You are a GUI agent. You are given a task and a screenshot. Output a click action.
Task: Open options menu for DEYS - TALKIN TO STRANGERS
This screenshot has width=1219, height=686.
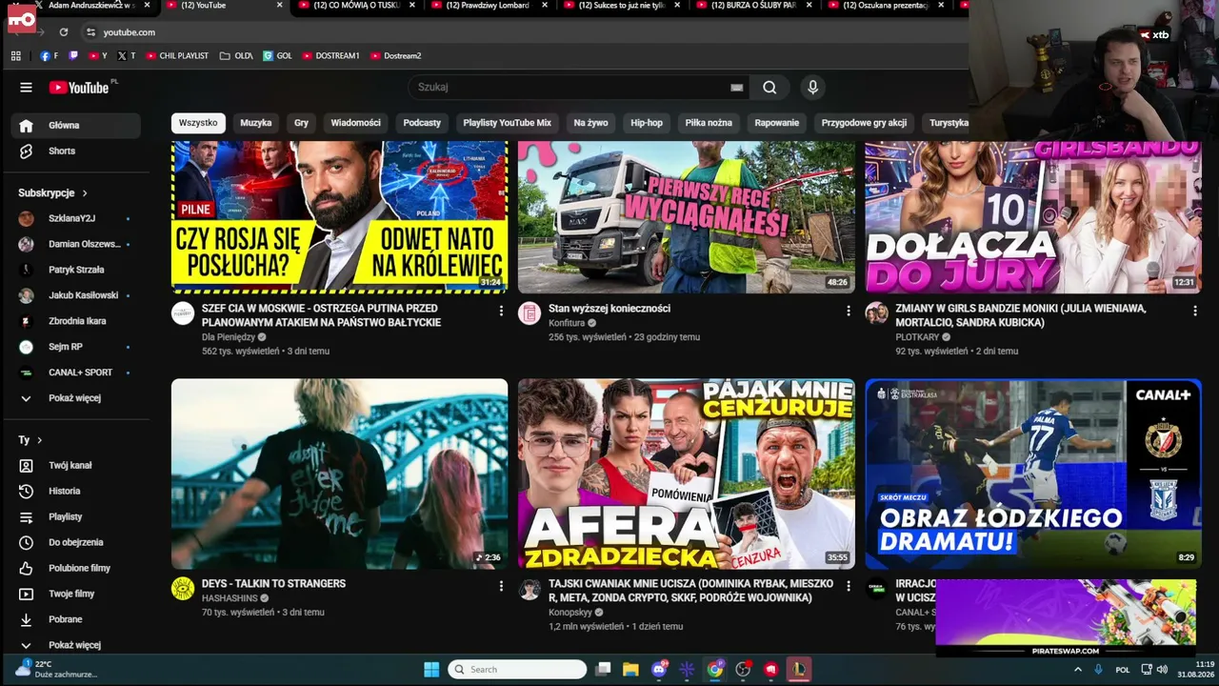501,587
